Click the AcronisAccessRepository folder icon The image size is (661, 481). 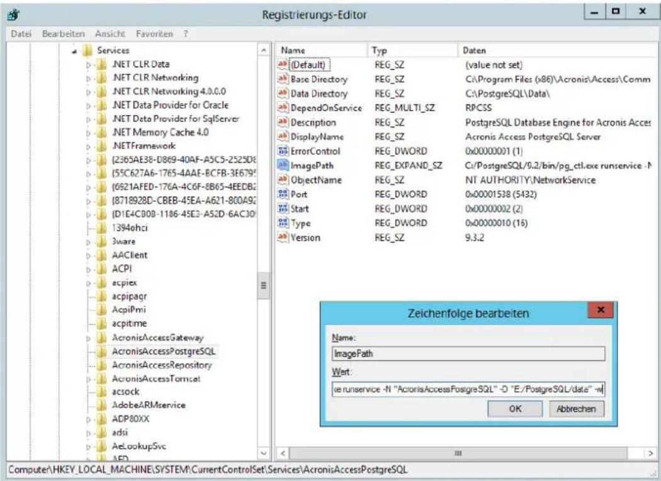click(x=101, y=365)
